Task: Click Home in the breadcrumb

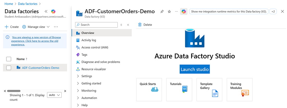Action: point(9,4)
